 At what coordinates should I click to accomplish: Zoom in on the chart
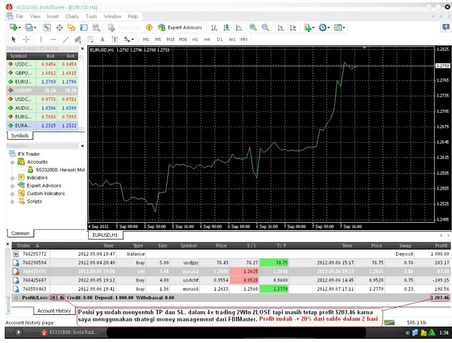tap(253, 27)
